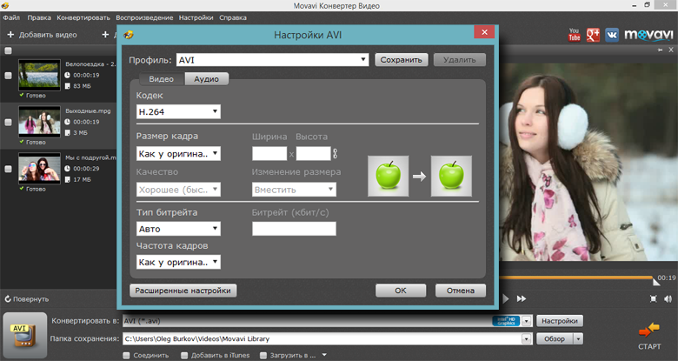Click the preview playback progress slider
This screenshot has width=678, height=361.
coord(577,277)
